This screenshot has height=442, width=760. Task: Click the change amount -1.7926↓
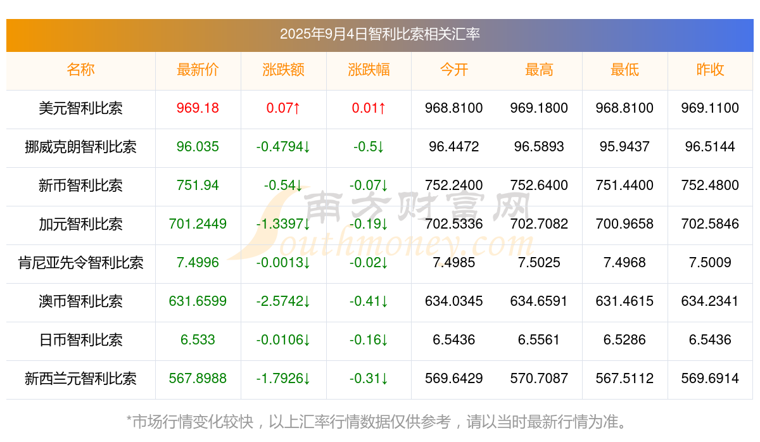[283, 379]
